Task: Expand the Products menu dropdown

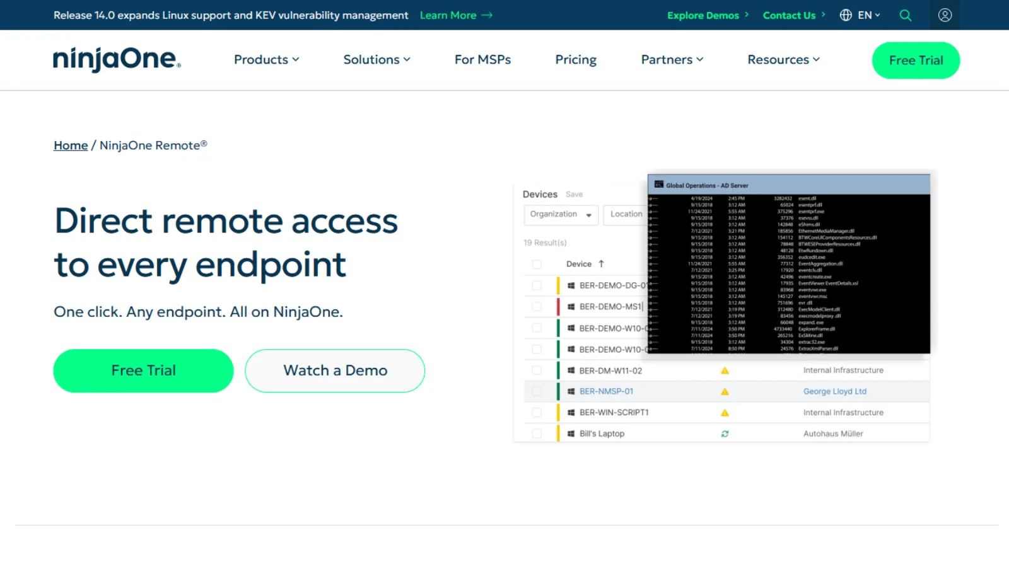Action: pos(267,59)
